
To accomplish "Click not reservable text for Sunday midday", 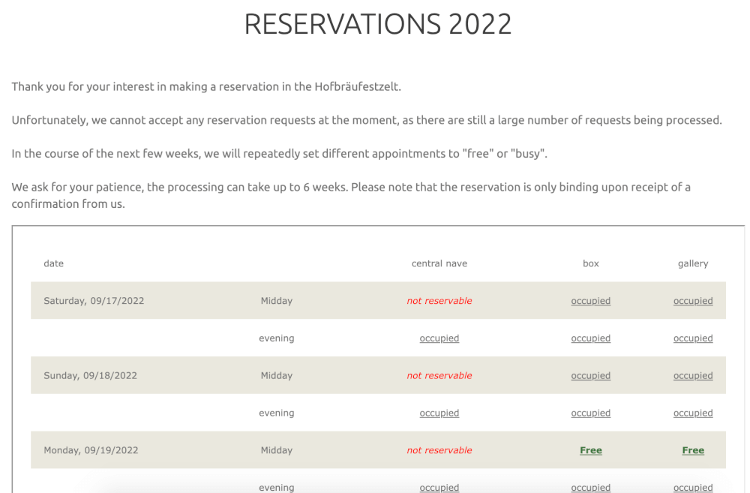I will point(439,376).
